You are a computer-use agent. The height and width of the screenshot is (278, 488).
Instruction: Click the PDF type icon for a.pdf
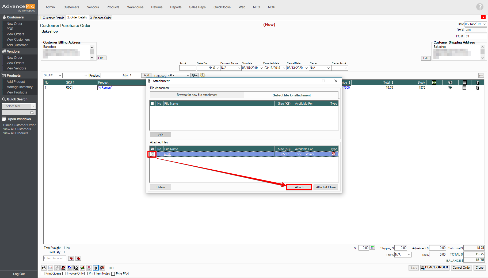coord(334,154)
